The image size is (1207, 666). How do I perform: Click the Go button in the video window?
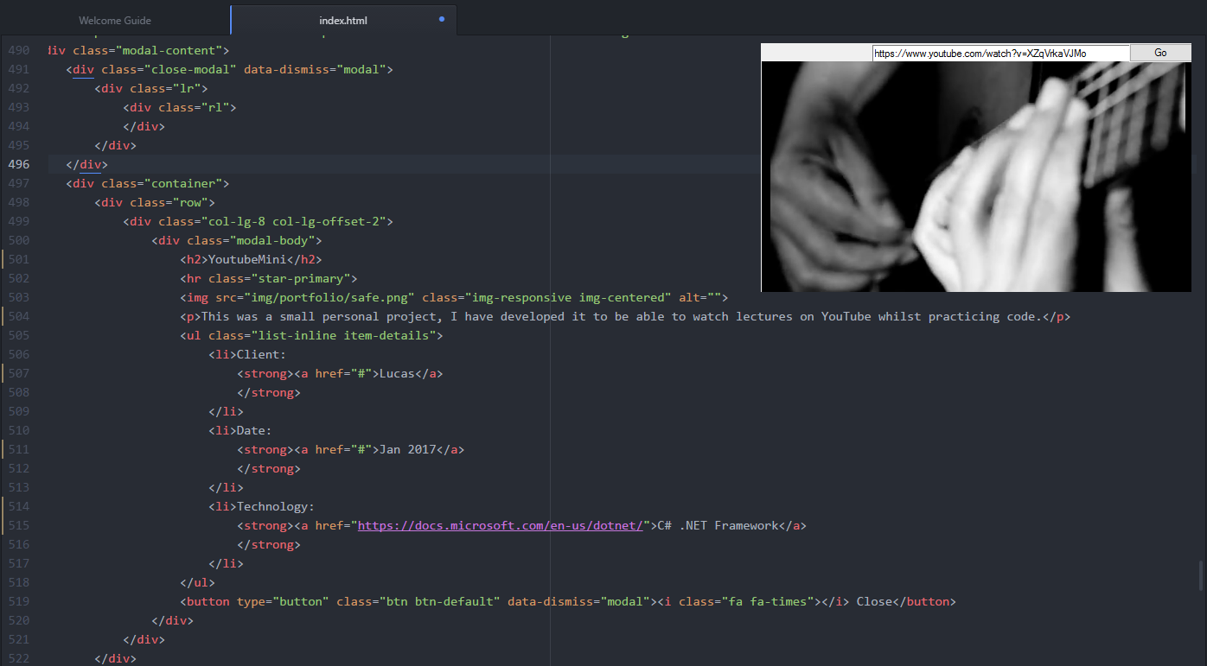1160,53
